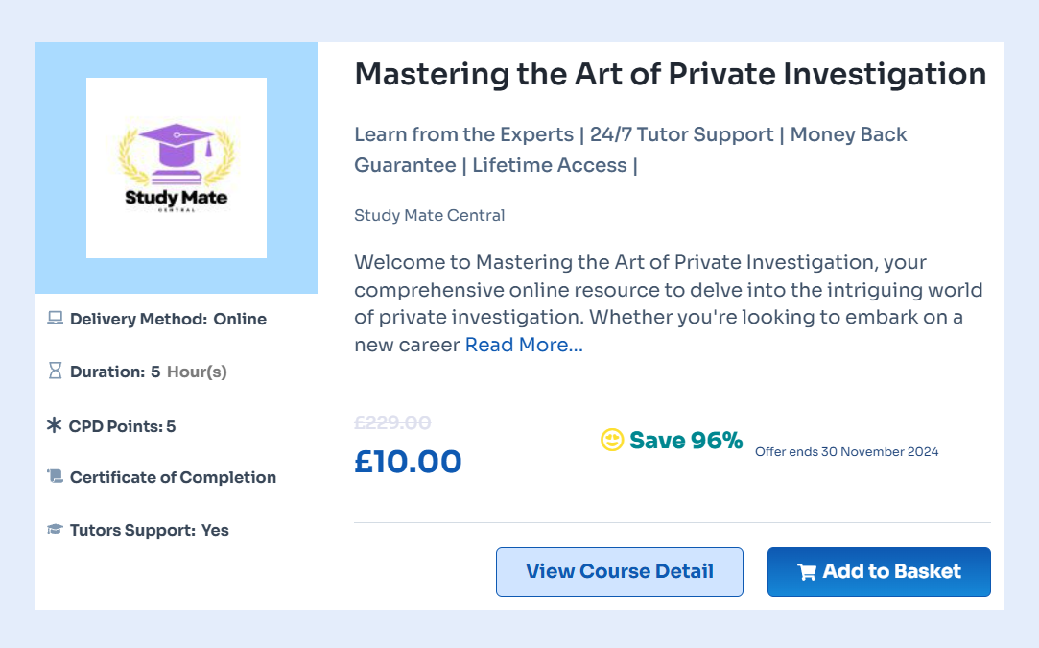
Task: Expand description via Read More link
Action: (x=524, y=345)
